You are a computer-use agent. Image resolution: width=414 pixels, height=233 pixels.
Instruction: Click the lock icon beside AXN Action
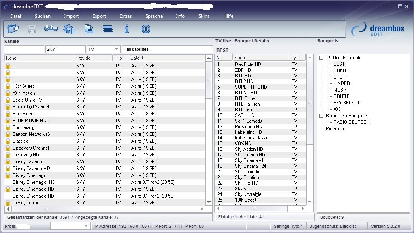(x=8, y=93)
